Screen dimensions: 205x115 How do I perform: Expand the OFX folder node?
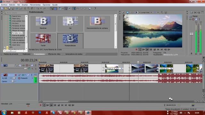tap(5, 47)
